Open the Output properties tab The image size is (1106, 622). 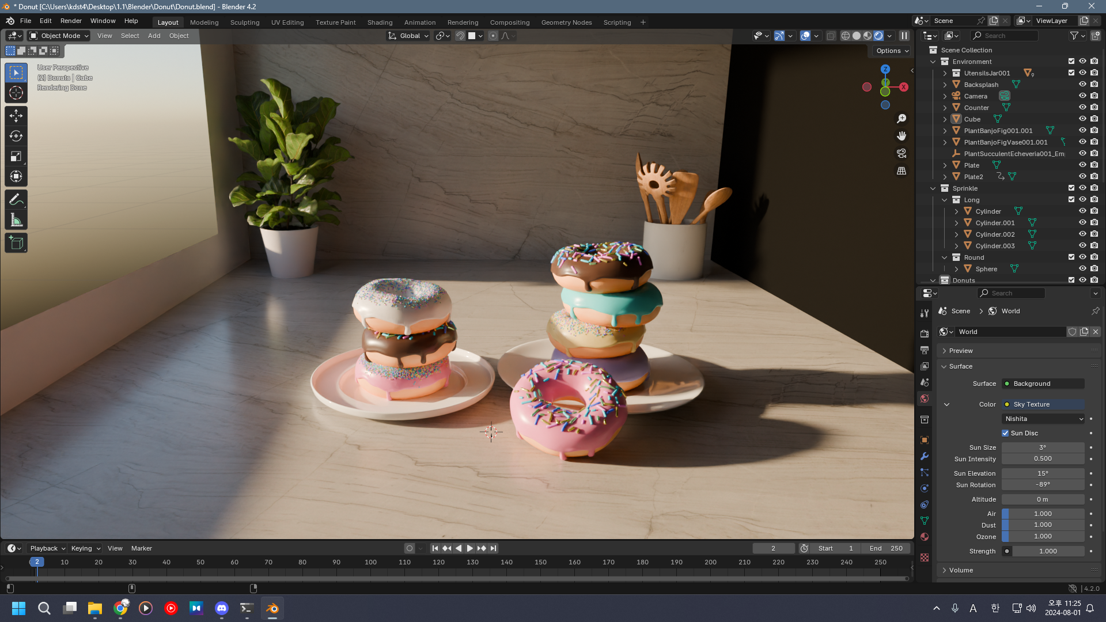[925, 350]
